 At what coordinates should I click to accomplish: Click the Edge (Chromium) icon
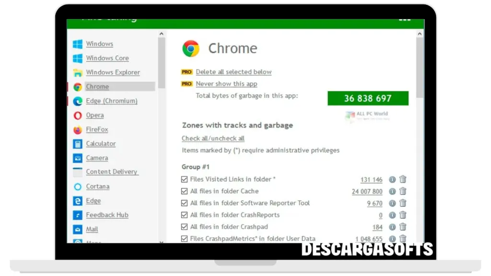[78, 101]
